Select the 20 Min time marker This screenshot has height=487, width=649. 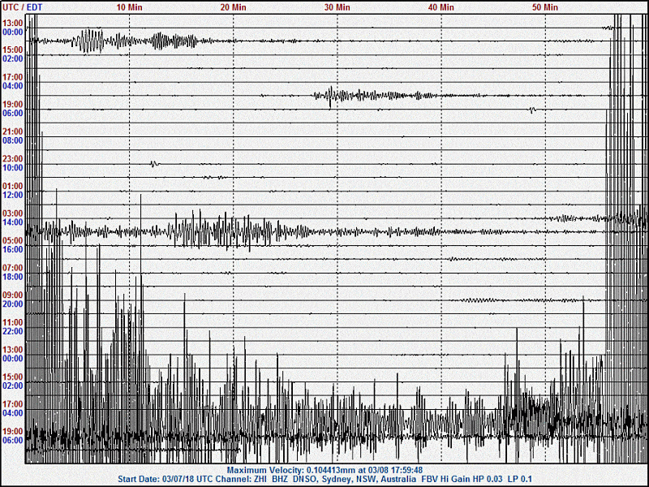click(234, 6)
